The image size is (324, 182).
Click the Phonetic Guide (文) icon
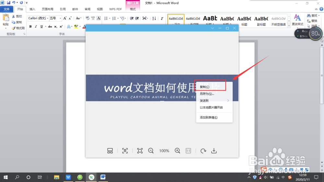click(x=93, y=18)
